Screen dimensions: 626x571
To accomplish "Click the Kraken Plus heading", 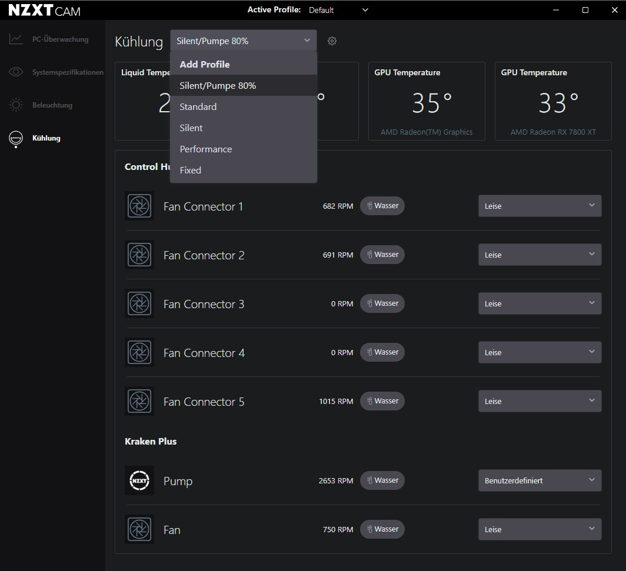I will coord(151,441).
